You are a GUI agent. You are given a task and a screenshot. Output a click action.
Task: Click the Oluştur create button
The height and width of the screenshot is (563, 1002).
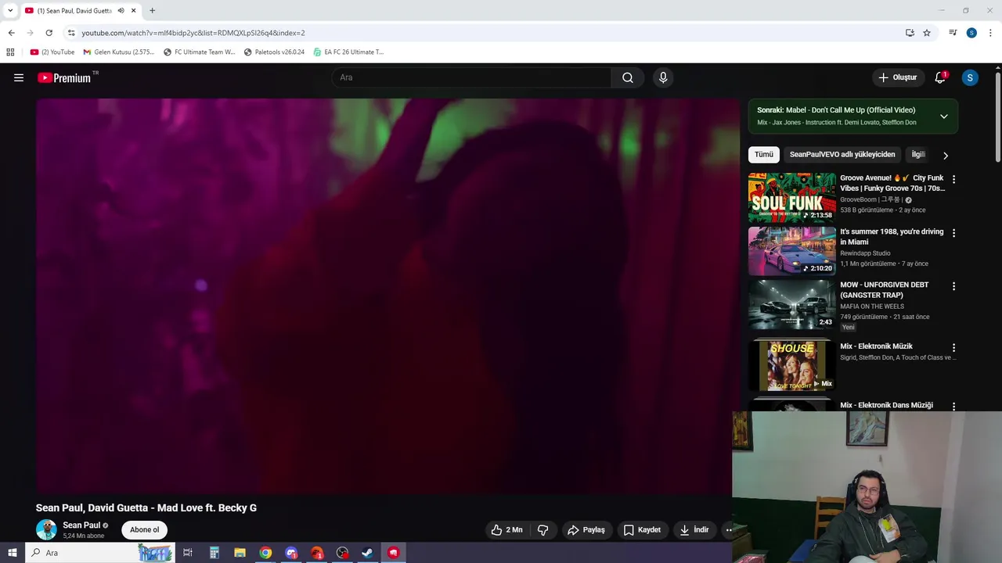pyautogui.click(x=898, y=77)
